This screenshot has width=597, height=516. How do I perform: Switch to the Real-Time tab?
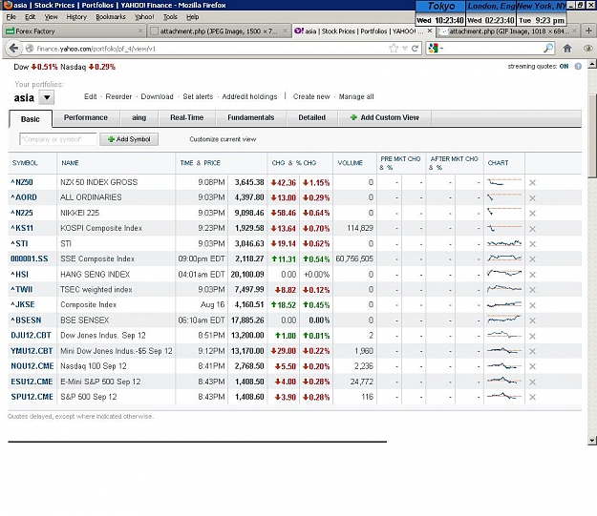click(187, 117)
